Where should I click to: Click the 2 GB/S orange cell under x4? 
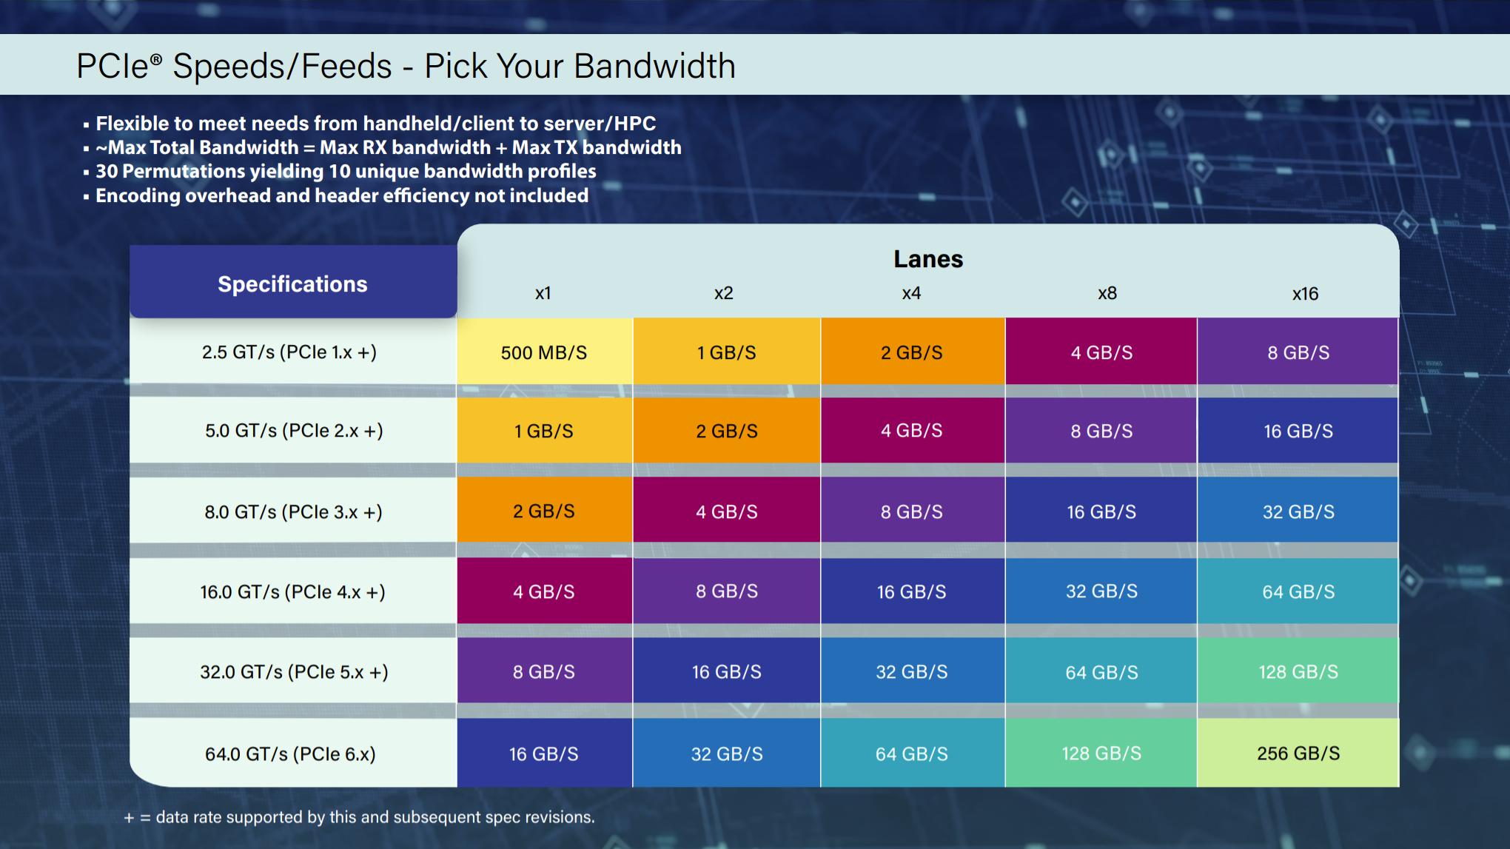tap(913, 352)
